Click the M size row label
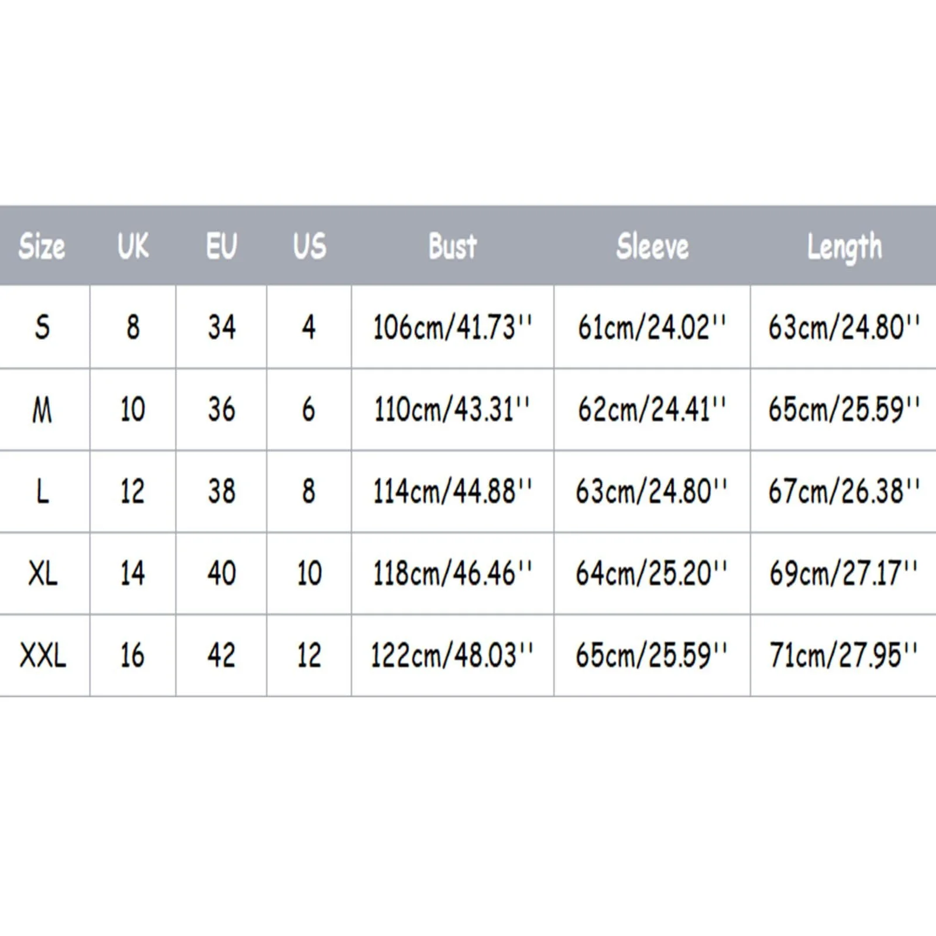 [42, 409]
